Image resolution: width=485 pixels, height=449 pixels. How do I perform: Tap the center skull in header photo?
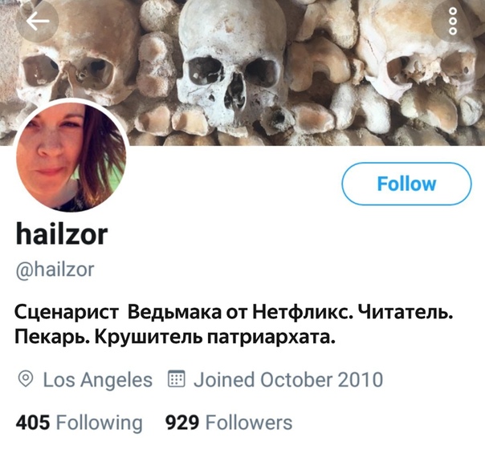[233, 67]
